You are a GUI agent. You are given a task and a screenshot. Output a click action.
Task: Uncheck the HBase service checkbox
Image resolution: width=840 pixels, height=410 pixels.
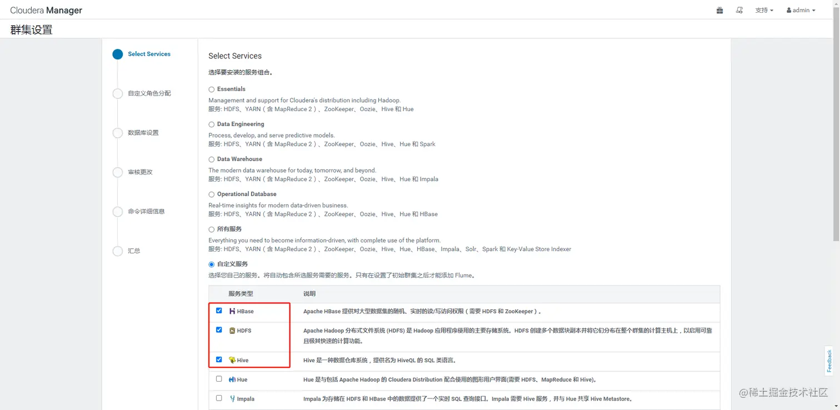click(x=219, y=311)
